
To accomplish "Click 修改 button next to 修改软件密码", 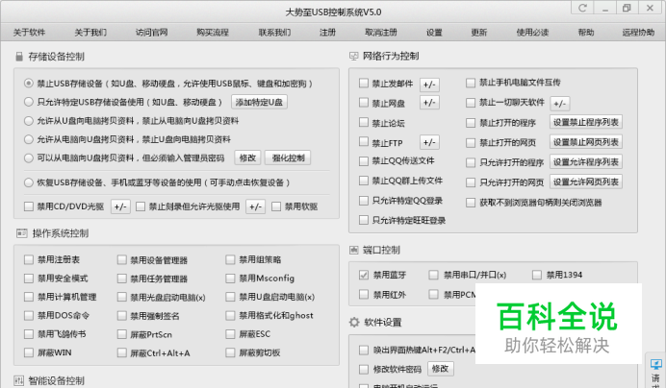I will click(440, 369).
